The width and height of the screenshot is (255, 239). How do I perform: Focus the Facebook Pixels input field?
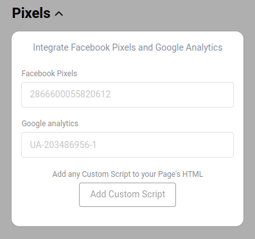coord(127,95)
